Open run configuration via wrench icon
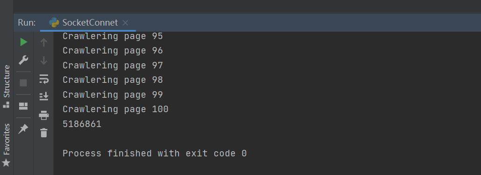 (x=23, y=60)
